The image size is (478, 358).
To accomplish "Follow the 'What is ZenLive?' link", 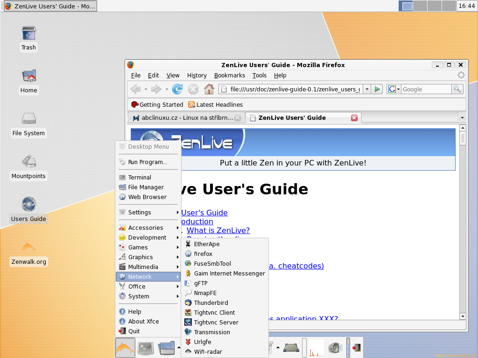I will coord(218,230).
